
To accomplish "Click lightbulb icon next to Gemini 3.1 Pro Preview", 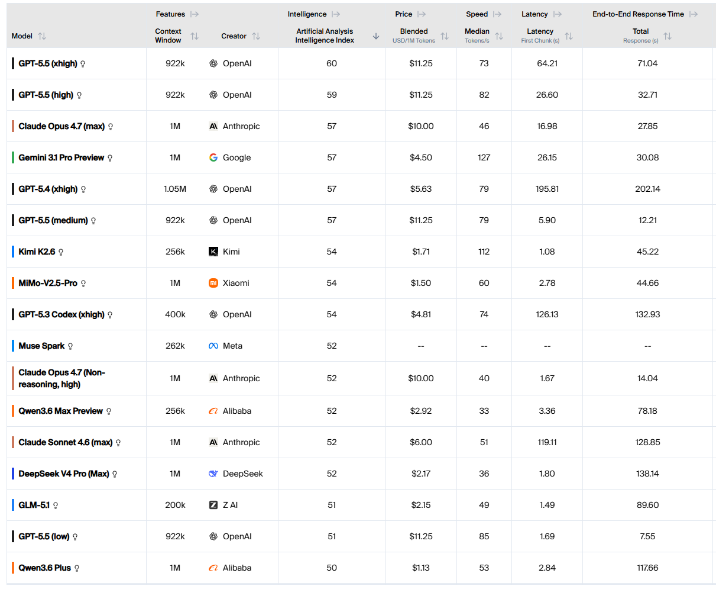I will pos(110,158).
